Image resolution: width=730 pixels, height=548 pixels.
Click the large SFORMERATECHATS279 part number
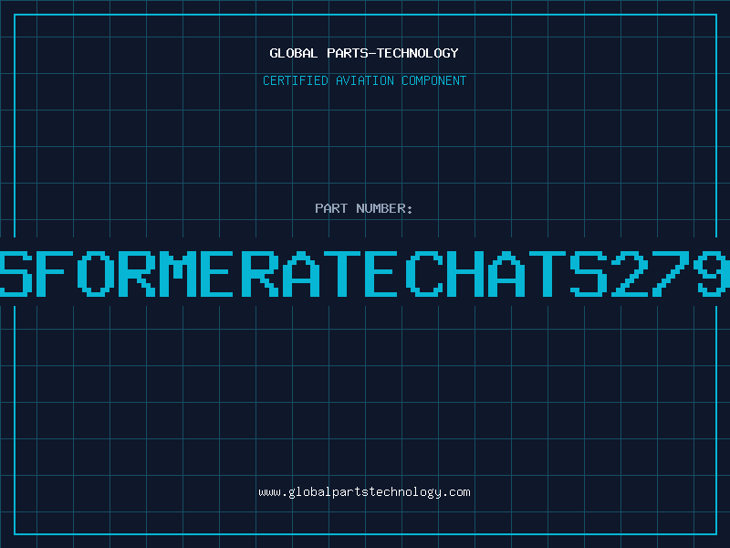pyautogui.click(x=365, y=273)
